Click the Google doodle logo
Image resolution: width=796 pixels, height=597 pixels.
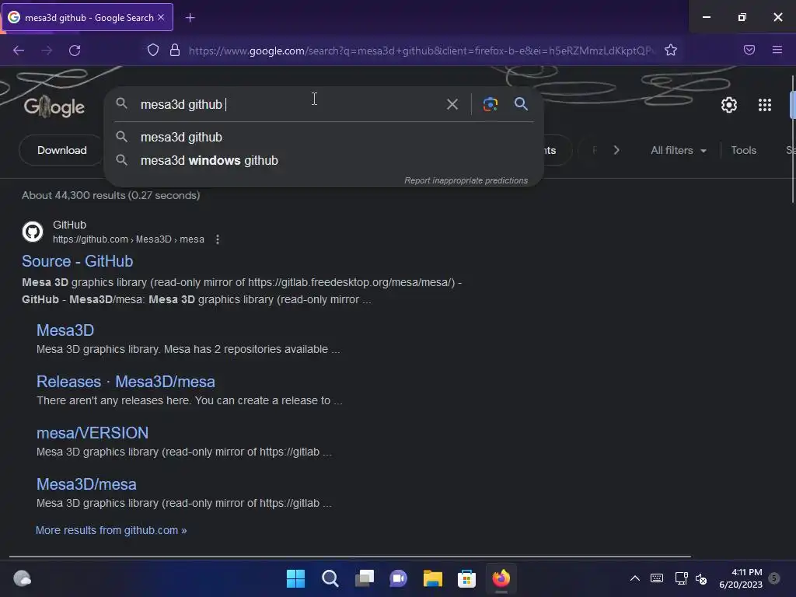coord(54,106)
